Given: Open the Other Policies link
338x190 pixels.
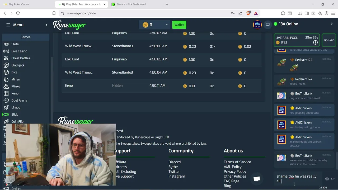Looking at the screenshot, I should tap(235, 176).
